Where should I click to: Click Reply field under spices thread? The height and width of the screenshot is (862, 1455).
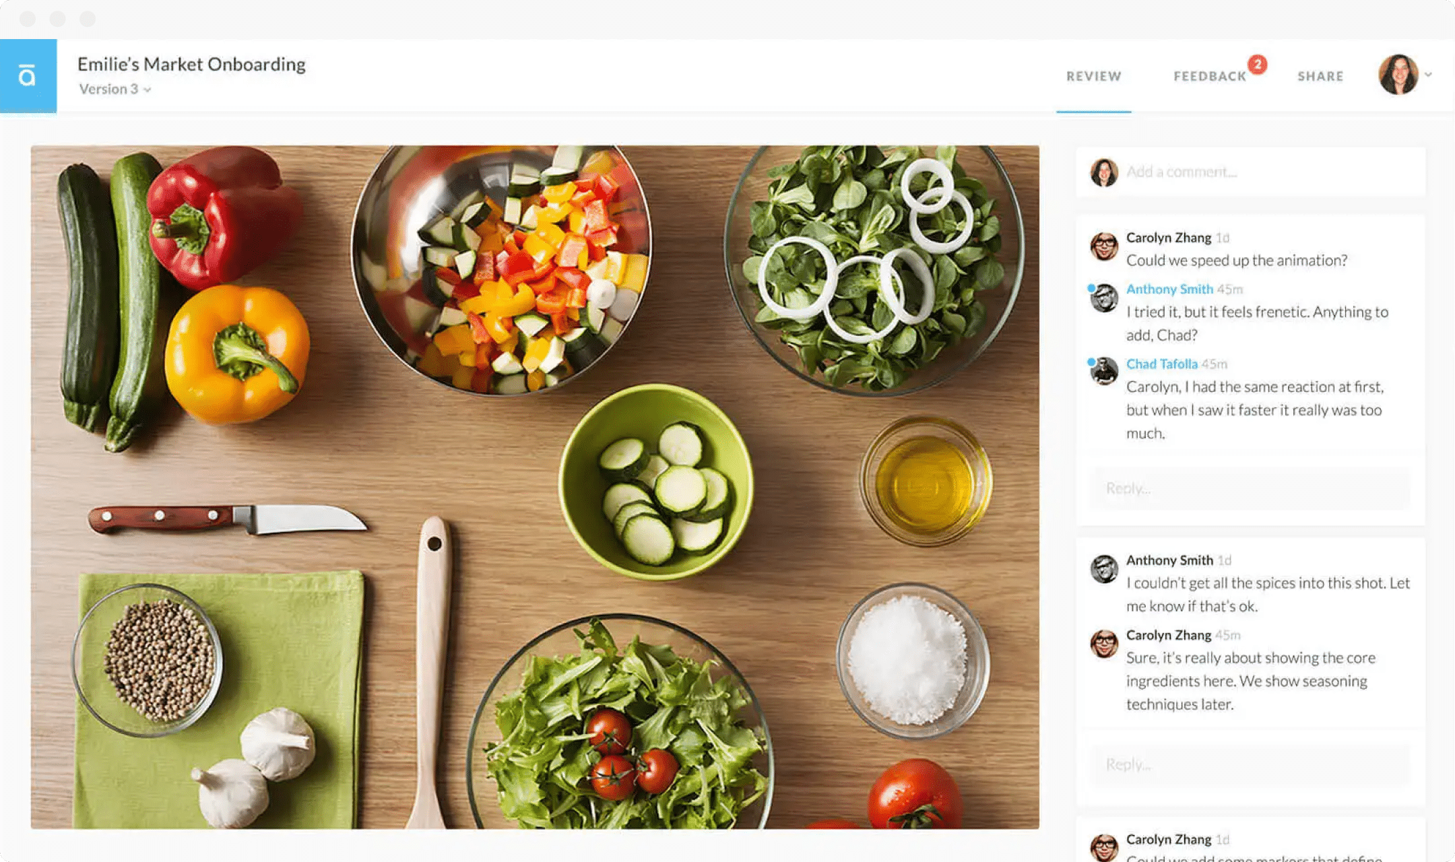click(1250, 764)
